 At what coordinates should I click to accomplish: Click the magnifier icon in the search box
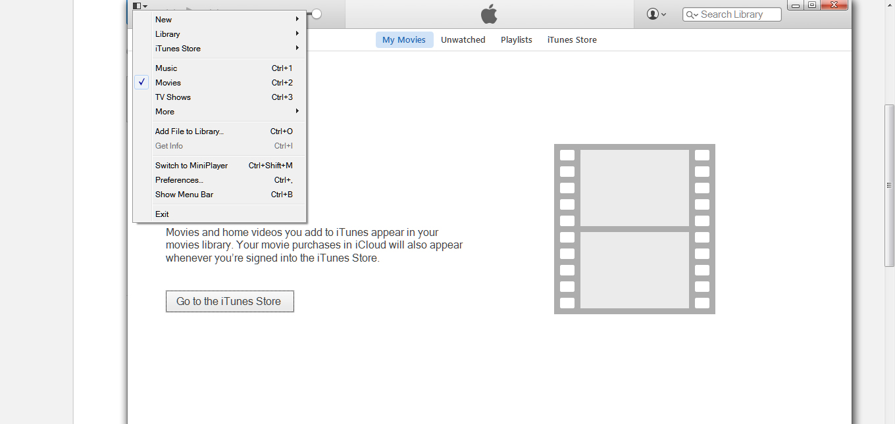click(692, 14)
